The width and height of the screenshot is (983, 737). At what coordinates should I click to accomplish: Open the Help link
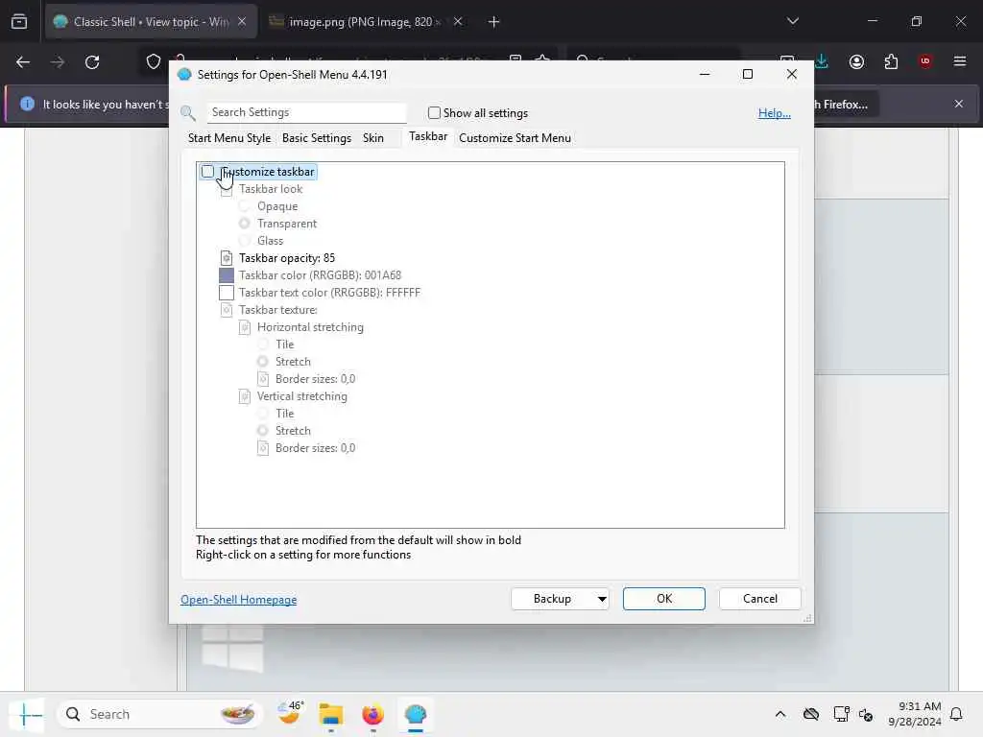[775, 113]
